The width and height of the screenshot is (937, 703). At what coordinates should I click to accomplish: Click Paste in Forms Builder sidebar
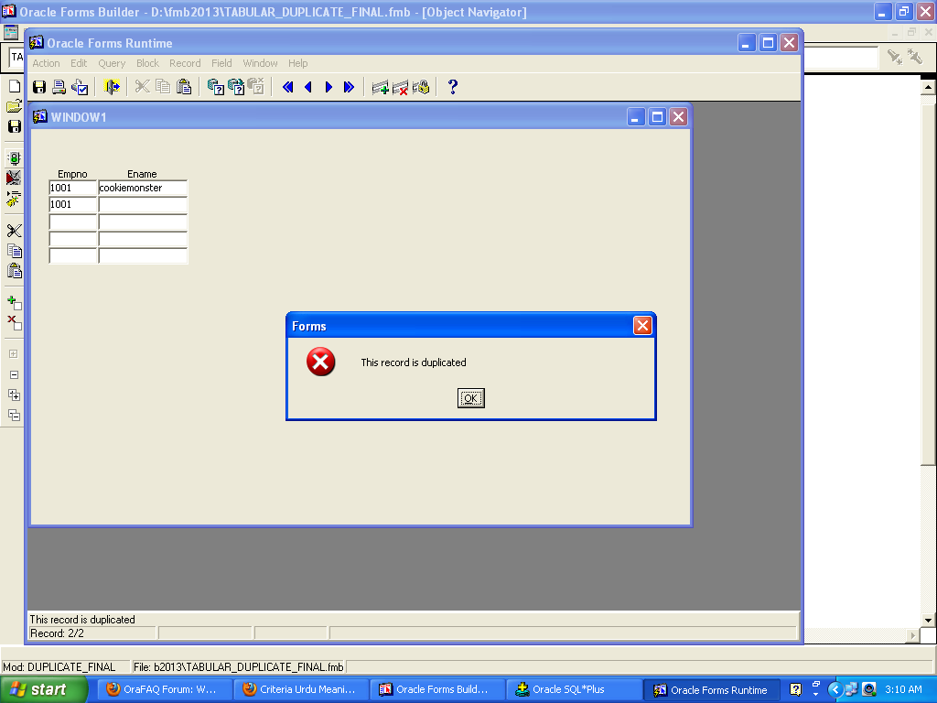click(15, 271)
